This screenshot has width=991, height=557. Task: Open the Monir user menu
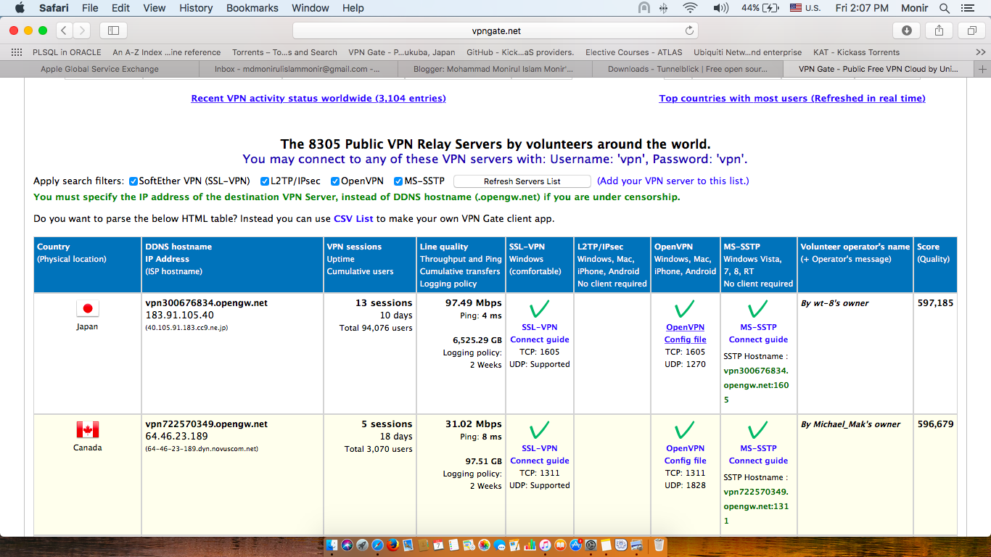[x=913, y=8]
